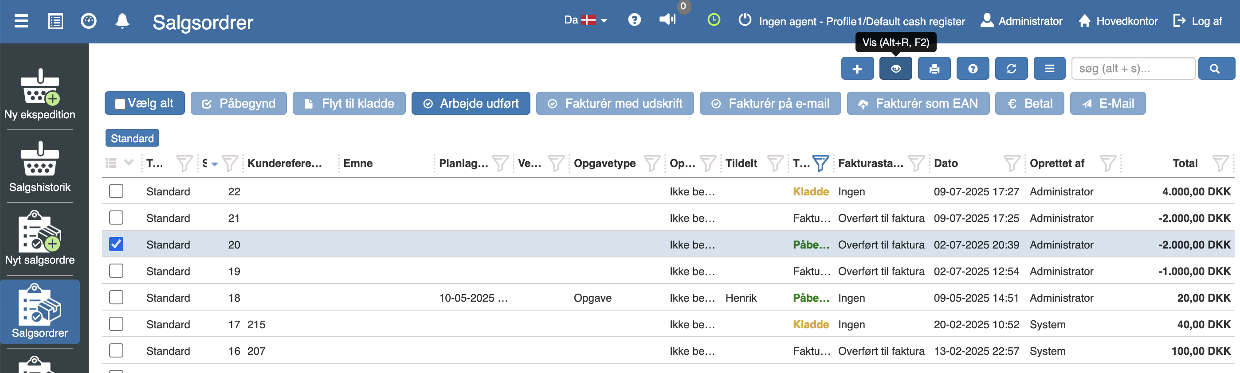Click the notification bell icon
Image resolution: width=1240 pixels, height=373 pixels.
[122, 21]
